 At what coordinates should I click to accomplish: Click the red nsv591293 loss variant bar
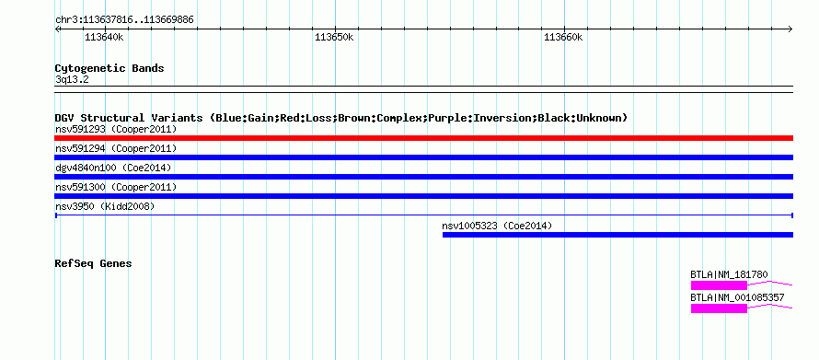(423, 138)
